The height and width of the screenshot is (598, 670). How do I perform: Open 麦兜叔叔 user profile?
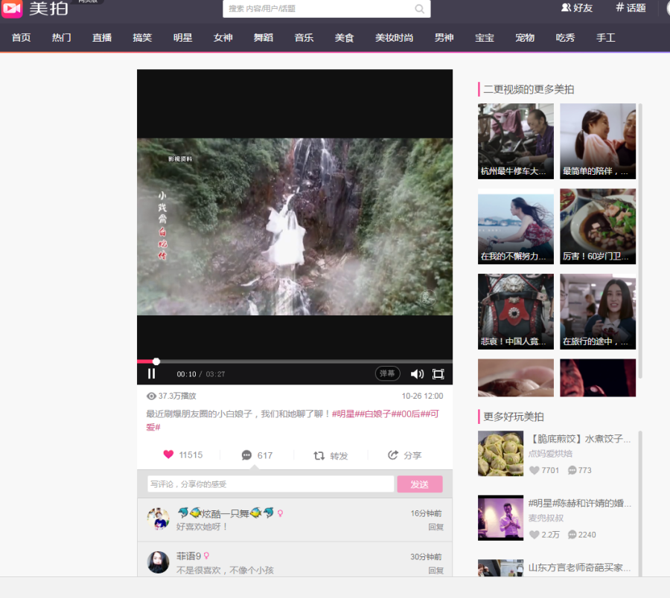(x=546, y=518)
